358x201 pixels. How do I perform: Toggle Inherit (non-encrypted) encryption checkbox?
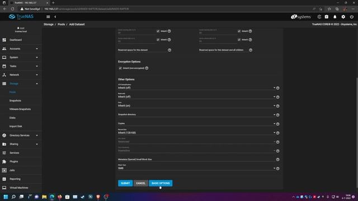(x=120, y=68)
